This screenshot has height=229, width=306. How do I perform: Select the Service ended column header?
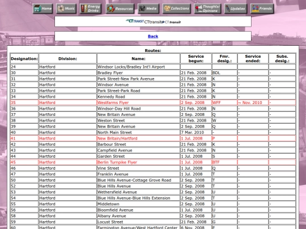(x=253, y=59)
